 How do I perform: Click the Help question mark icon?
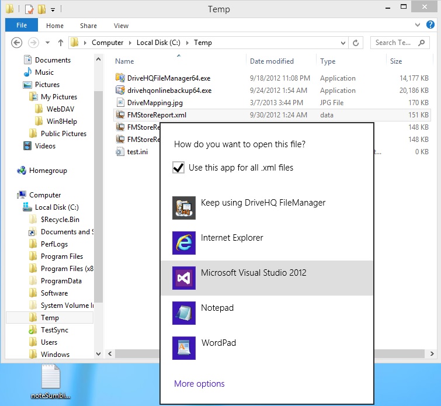[x=429, y=26]
